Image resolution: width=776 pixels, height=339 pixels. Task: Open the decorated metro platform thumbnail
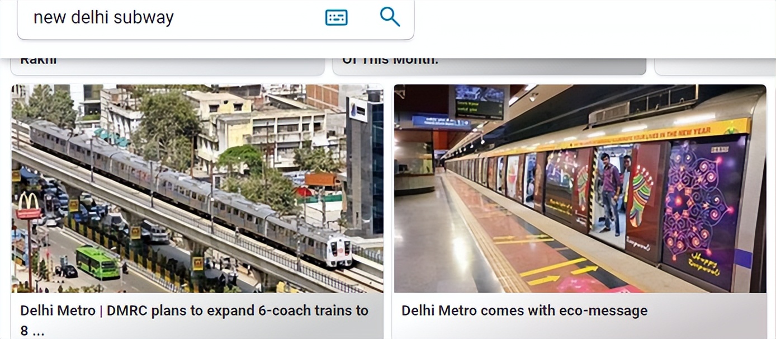[x=580, y=189]
